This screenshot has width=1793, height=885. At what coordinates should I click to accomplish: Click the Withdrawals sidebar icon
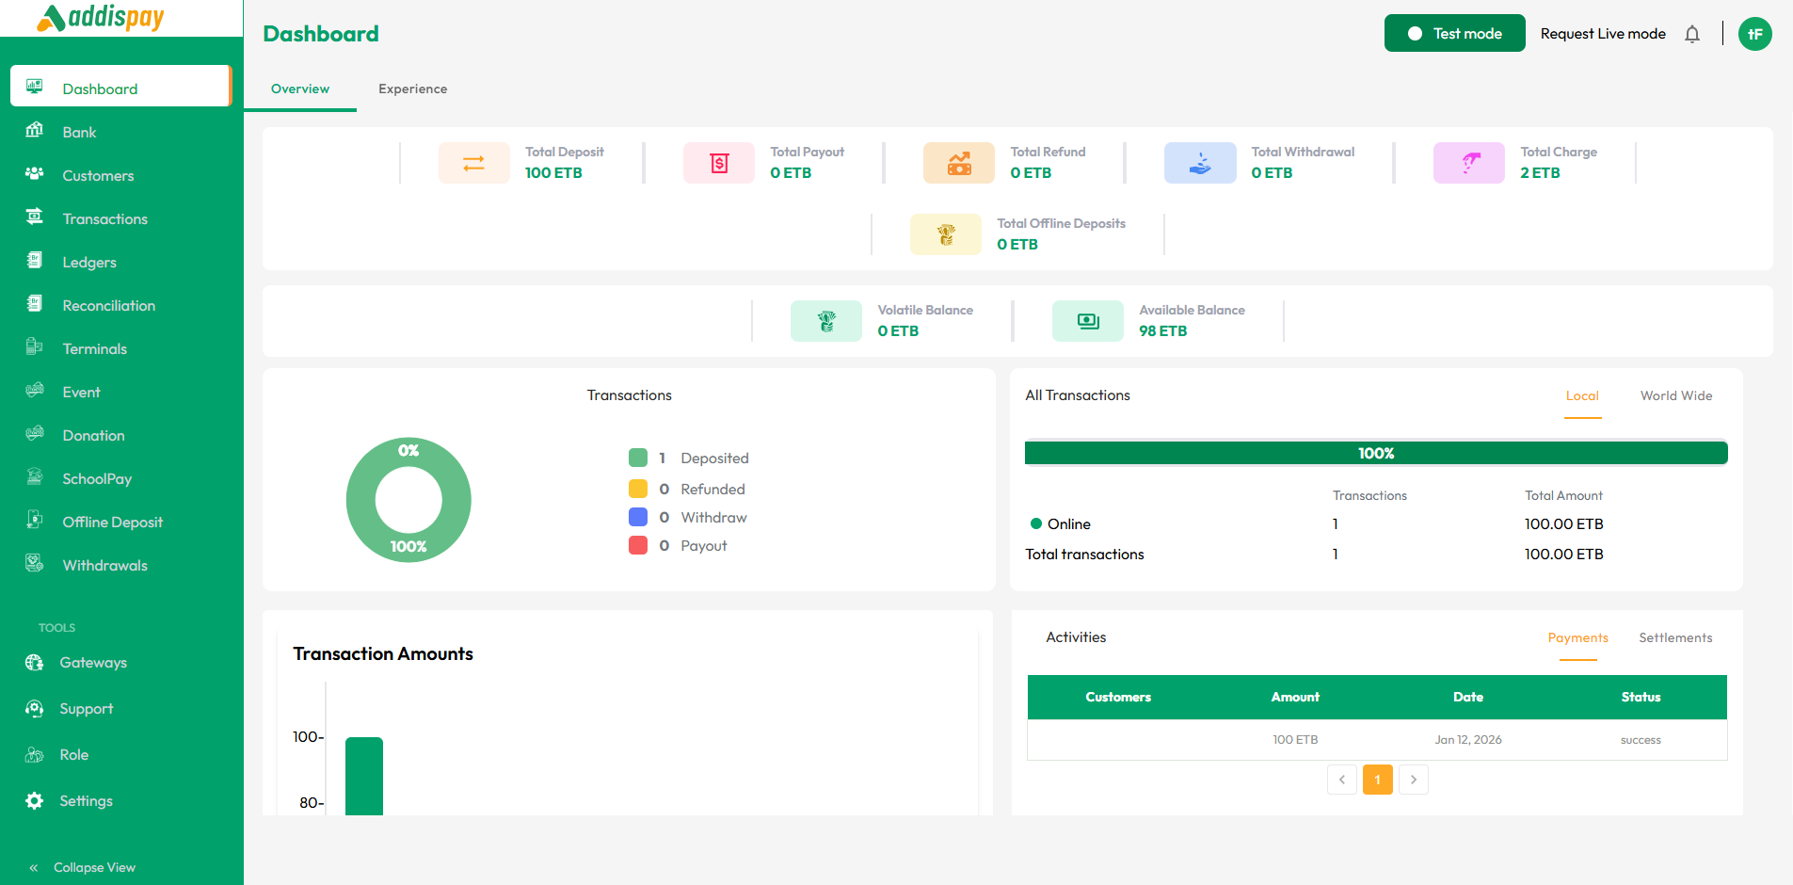(x=35, y=564)
